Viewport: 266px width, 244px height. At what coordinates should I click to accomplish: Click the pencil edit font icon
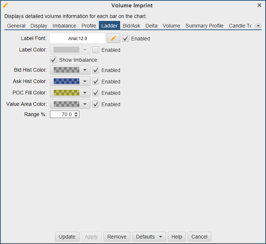tap(114, 38)
